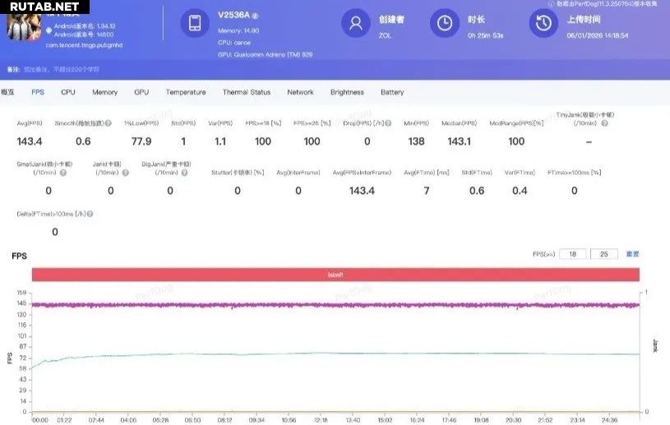Select the Temperature tab
The image size is (670, 425).
[186, 92]
